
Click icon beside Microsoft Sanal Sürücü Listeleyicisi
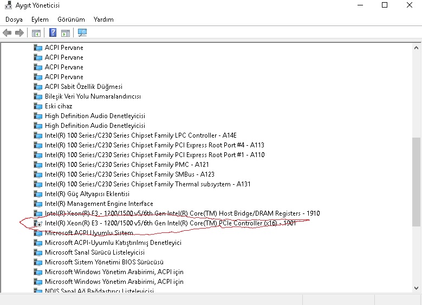38,252
